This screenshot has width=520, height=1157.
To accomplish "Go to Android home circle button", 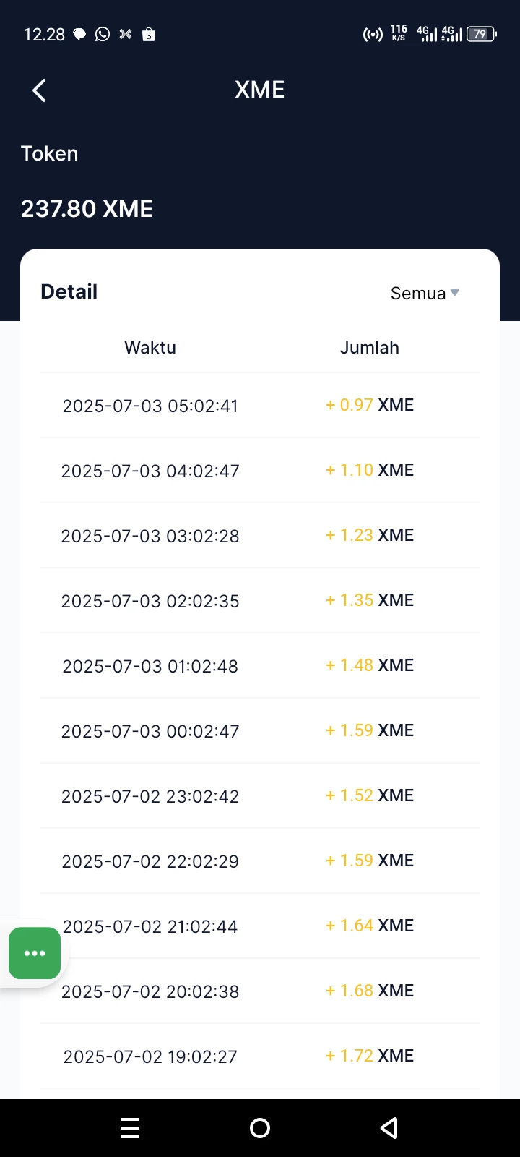I will pyautogui.click(x=260, y=1128).
